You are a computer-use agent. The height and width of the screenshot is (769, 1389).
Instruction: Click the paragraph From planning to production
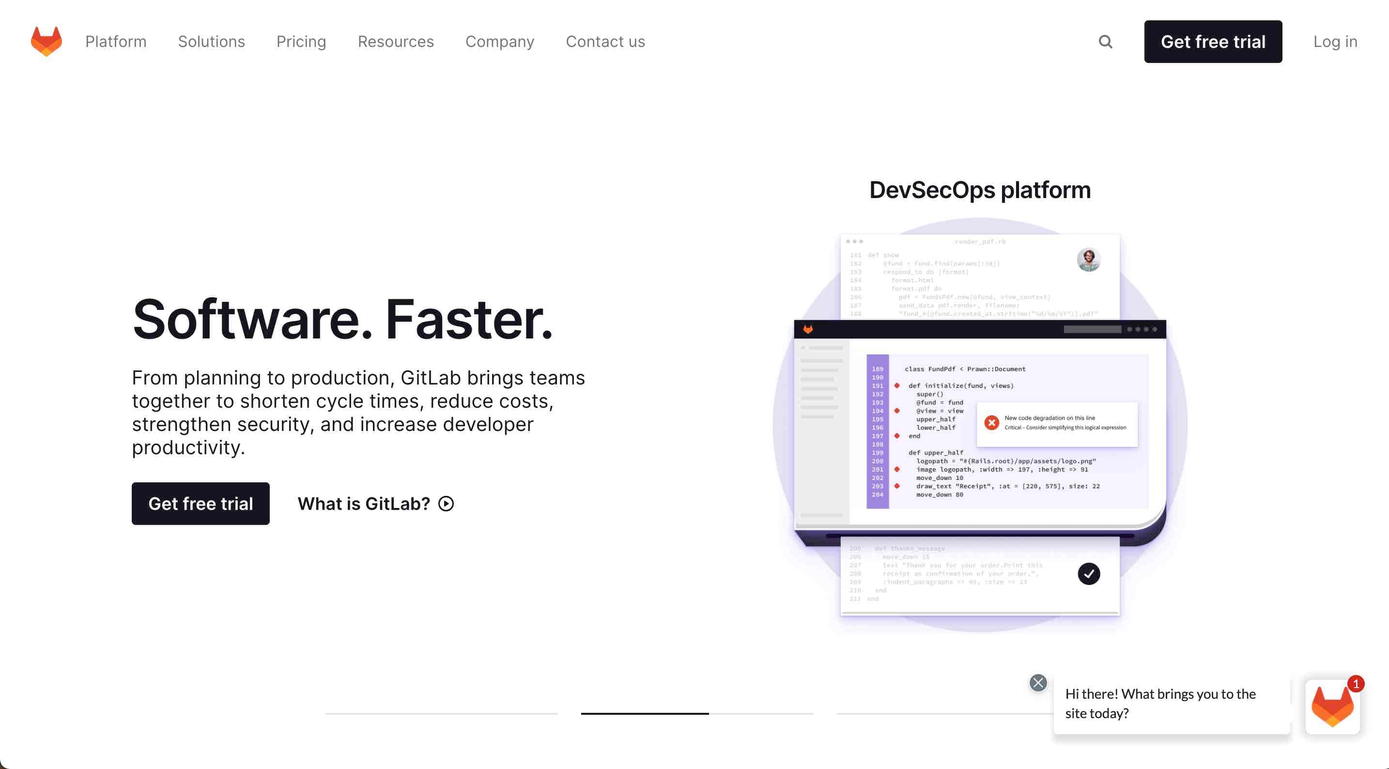[x=358, y=413]
